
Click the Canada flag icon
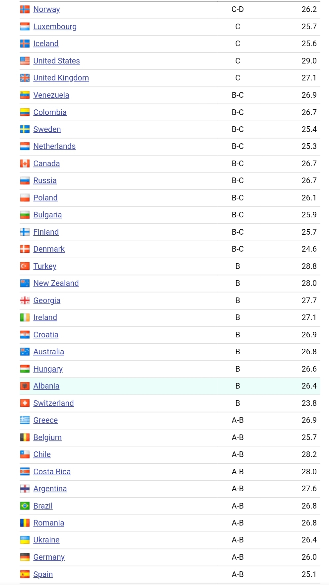click(25, 164)
